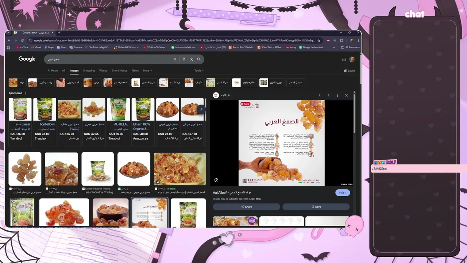Open YouTube bookmark
The width and height of the screenshot is (467, 263).
(x=22, y=47)
